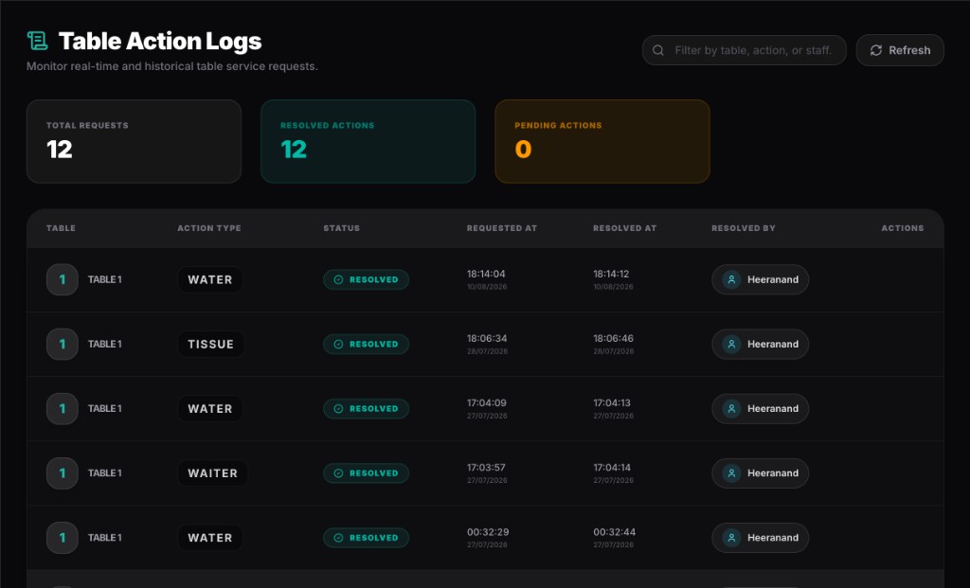This screenshot has height=588, width=970.
Task: Click the WAITER action tag
Action: coord(212,473)
